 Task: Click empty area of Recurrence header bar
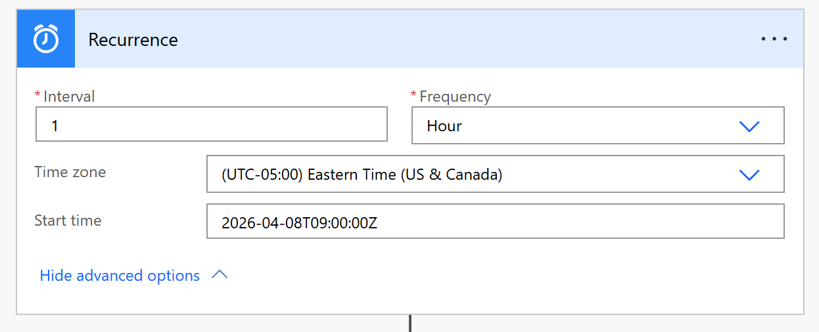coord(460,39)
